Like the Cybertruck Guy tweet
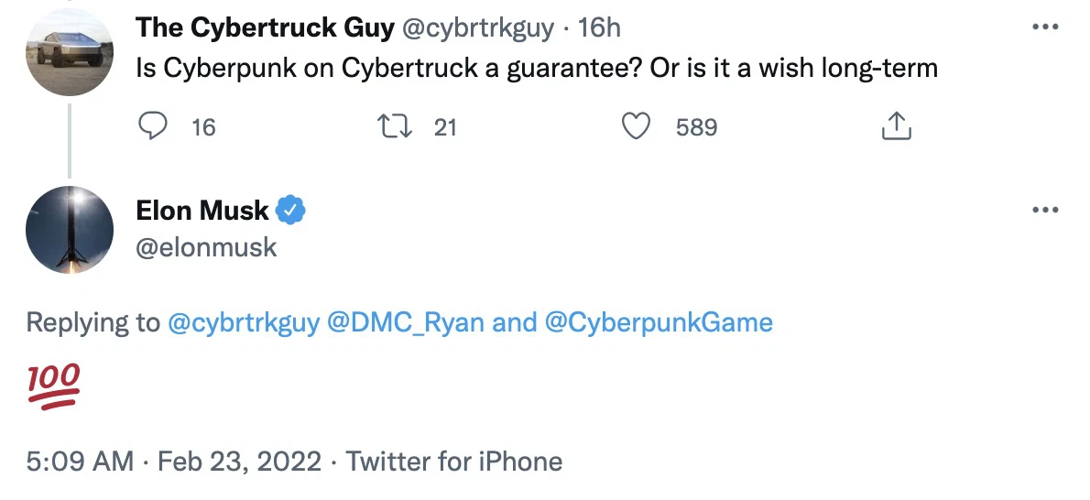 point(636,126)
